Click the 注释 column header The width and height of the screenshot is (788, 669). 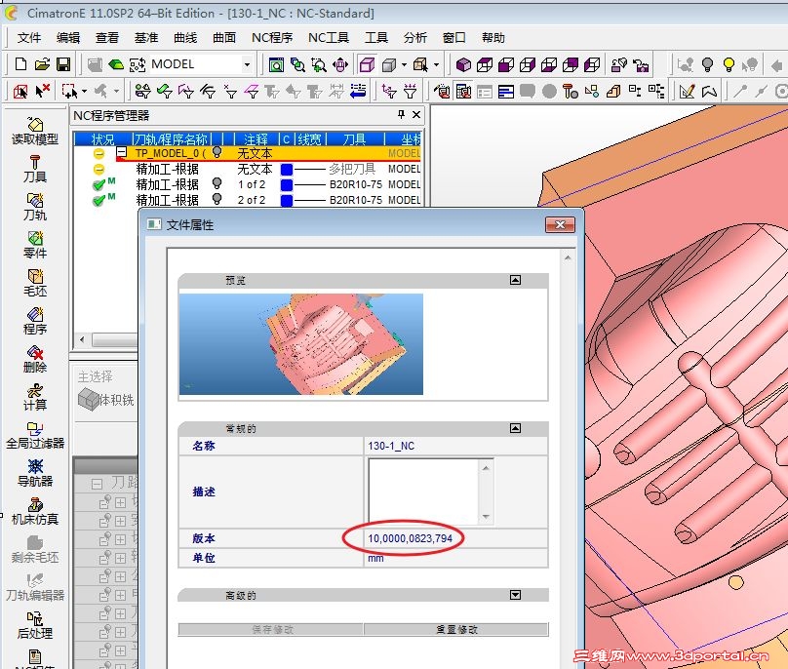pyautogui.click(x=256, y=138)
